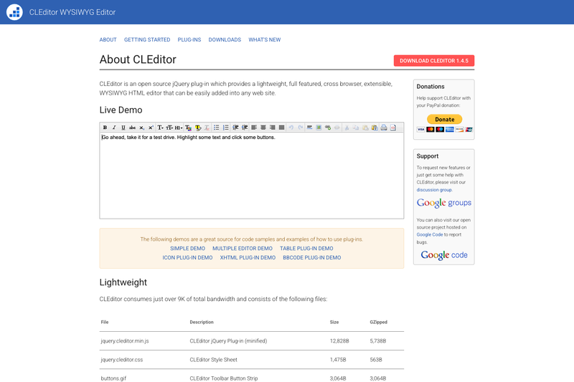The height and width of the screenshot is (382, 574).
Task: Justify the text
Action: 281,128
